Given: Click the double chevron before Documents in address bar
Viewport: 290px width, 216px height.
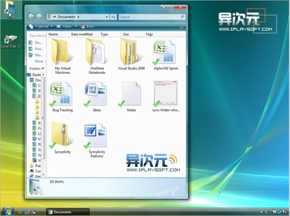Looking at the screenshot, I should [55, 17].
